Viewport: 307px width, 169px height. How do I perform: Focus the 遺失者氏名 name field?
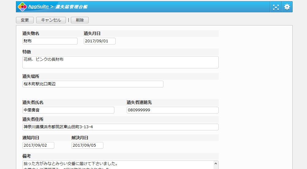point(68,110)
